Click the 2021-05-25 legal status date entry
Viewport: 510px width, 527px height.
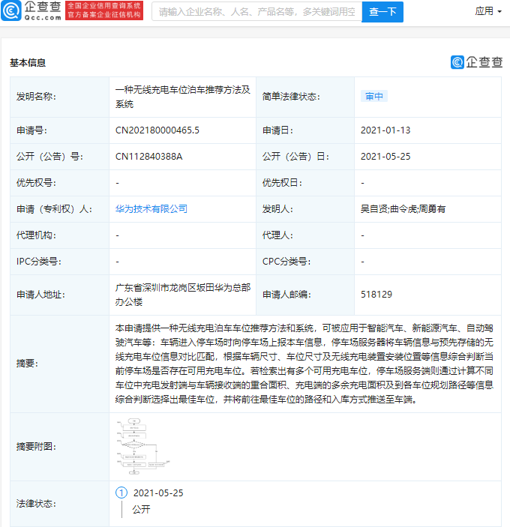(158, 493)
